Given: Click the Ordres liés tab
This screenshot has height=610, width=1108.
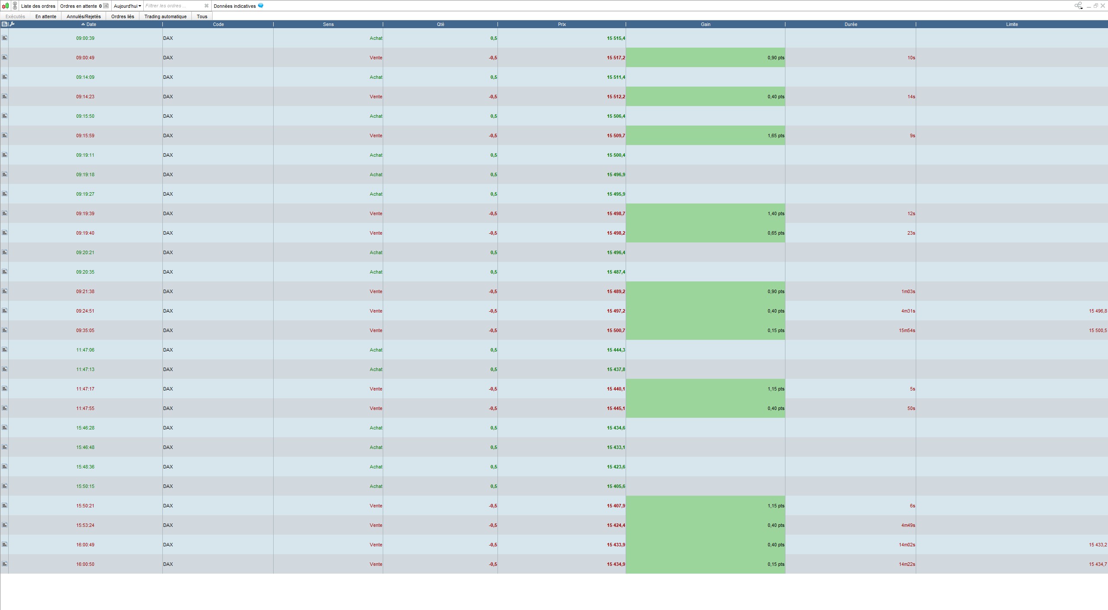Looking at the screenshot, I should (x=123, y=16).
